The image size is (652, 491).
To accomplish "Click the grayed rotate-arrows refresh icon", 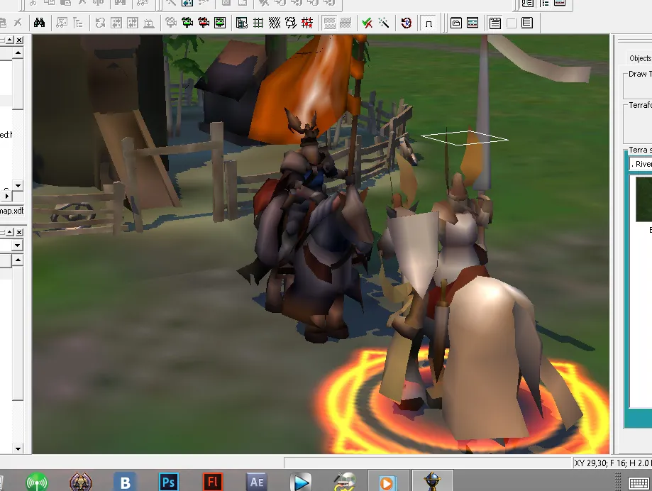I will 100,23.
